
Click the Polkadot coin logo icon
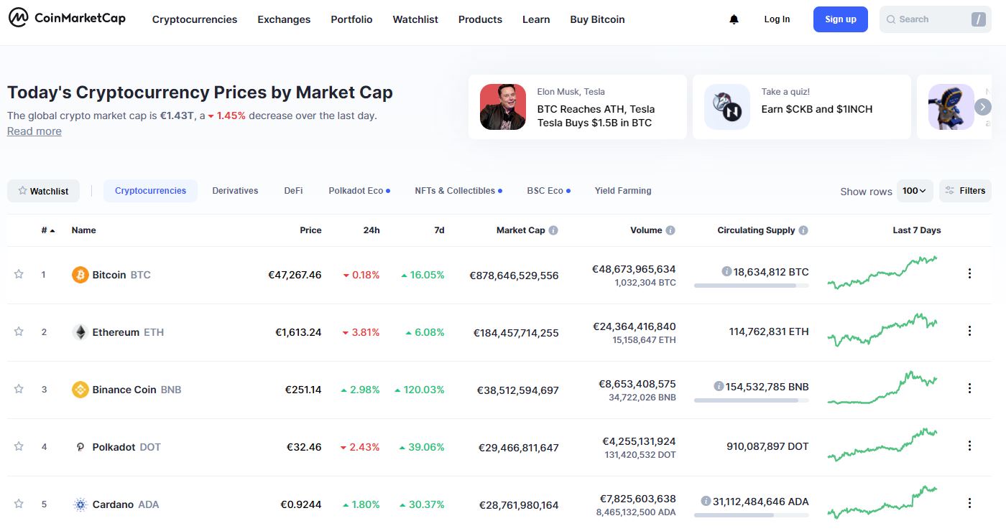pyautogui.click(x=80, y=447)
